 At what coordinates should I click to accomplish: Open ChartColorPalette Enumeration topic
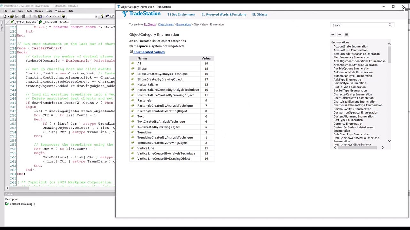point(353,98)
